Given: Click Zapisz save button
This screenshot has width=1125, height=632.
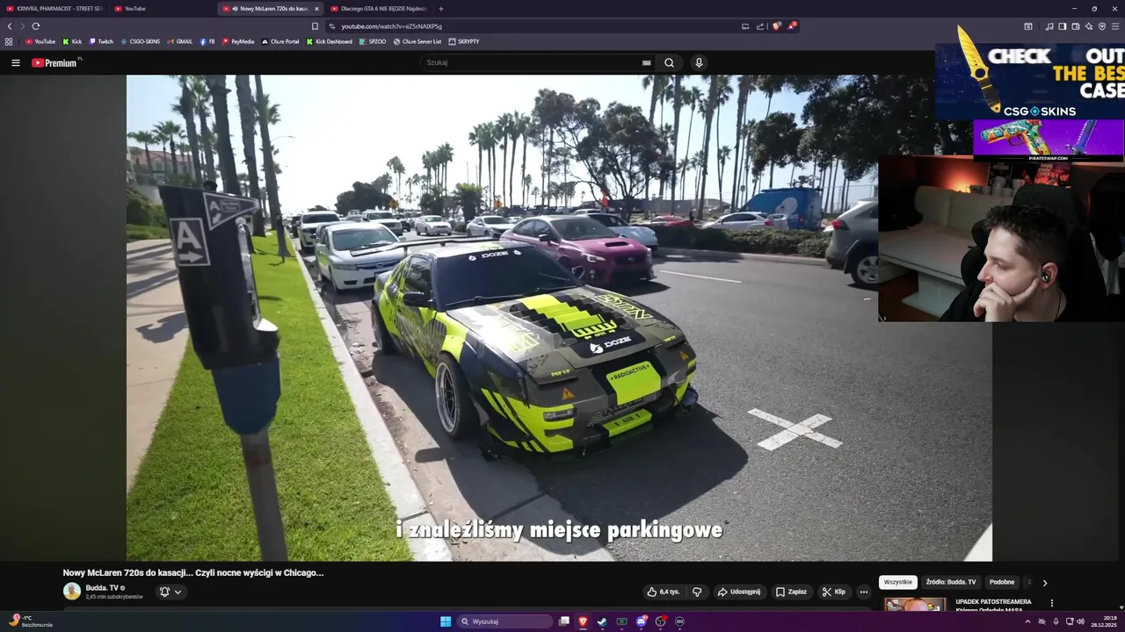Looking at the screenshot, I should [x=791, y=592].
